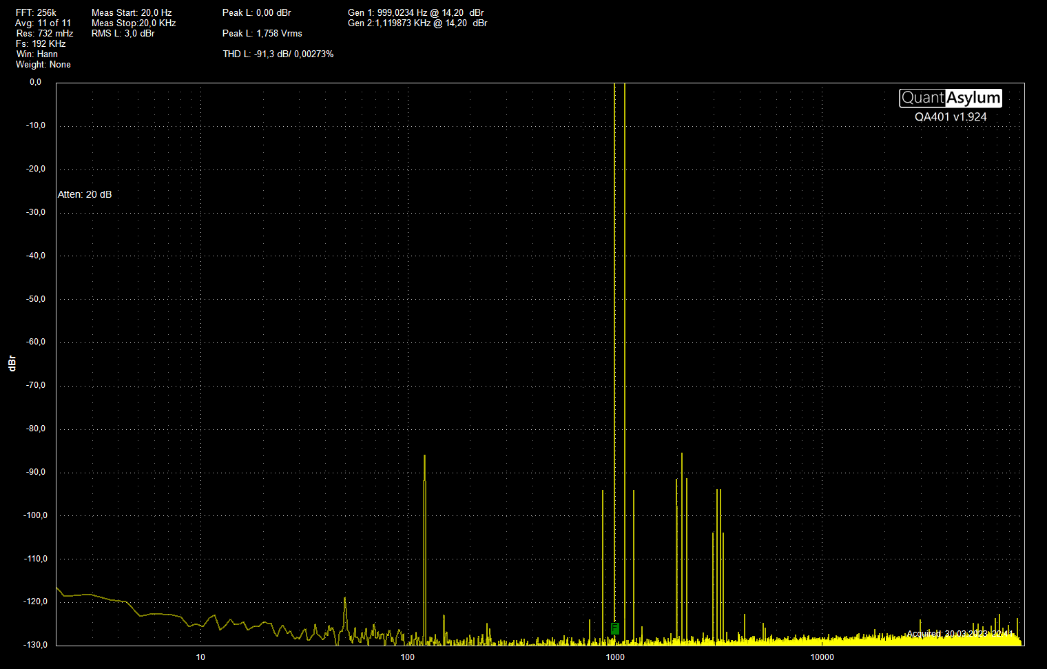Click the green fundamental marker at 1000 Hz
This screenshot has width=1047, height=669.
click(x=615, y=628)
